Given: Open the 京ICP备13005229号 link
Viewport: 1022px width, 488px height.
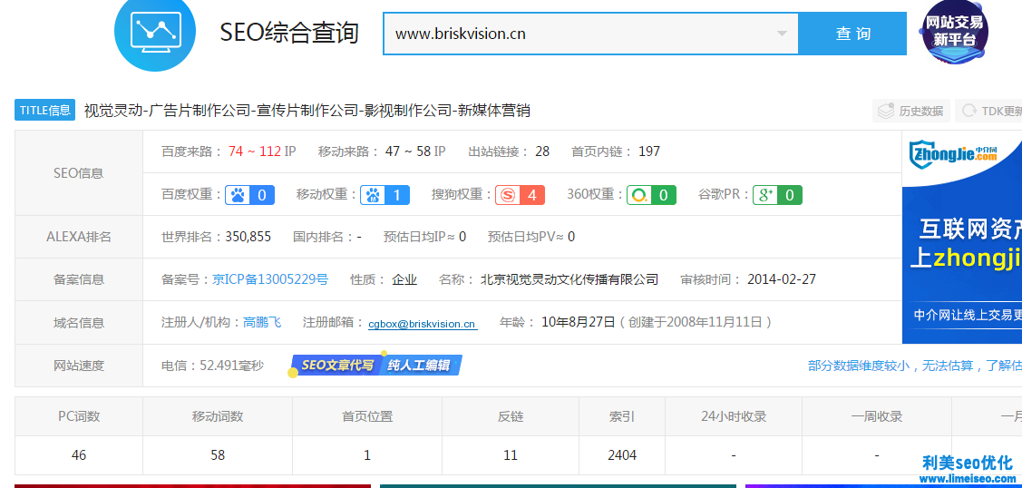Looking at the screenshot, I should click(270, 279).
